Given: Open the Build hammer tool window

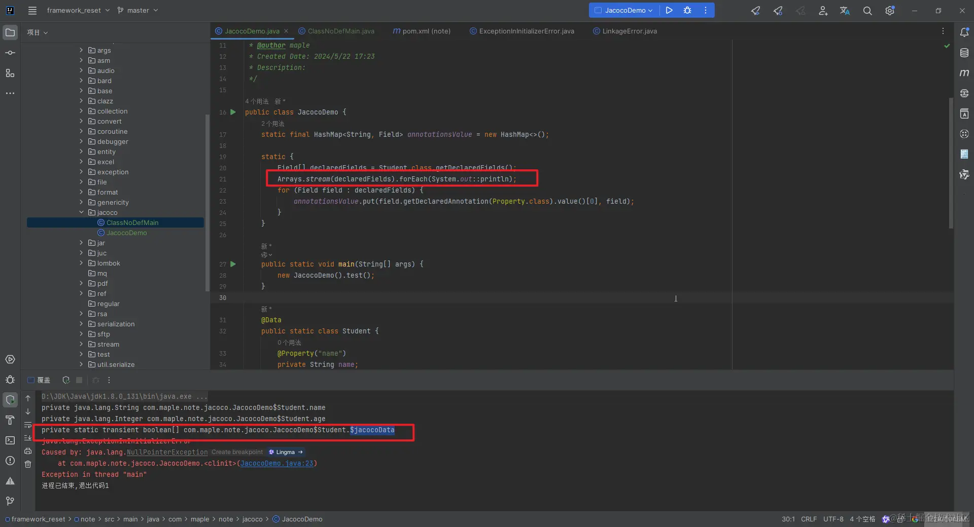Looking at the screenshot, I should [x=10, y=420].
